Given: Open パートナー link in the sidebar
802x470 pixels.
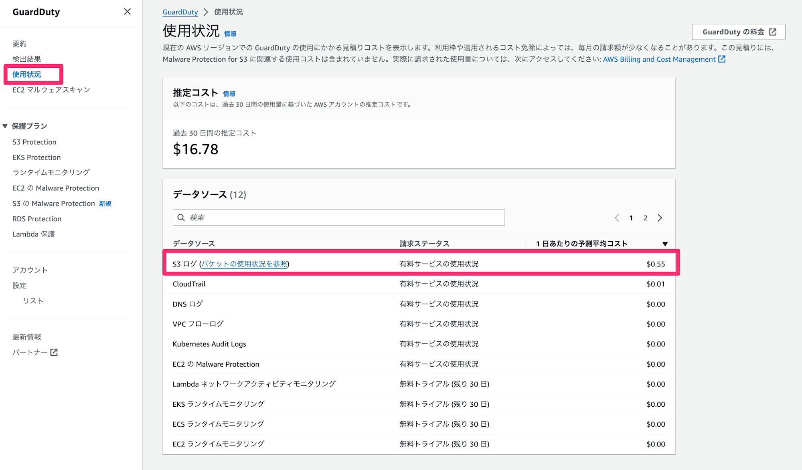Looking at the screenshot, I should point(30,352).
